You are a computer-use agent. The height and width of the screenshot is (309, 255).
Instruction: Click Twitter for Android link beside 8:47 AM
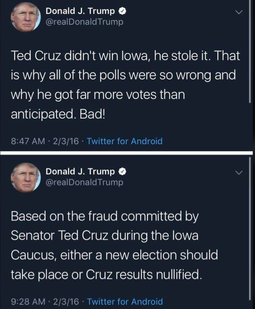click(125, 141)
